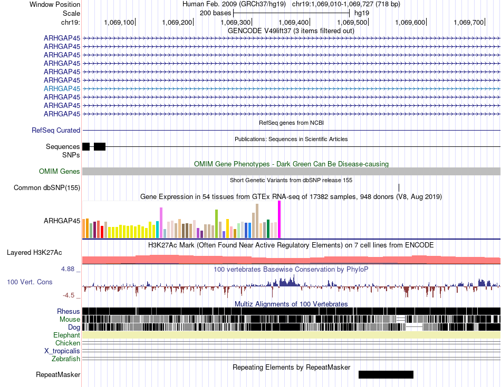Image resolution: width=501 pixels, height=387 pixels.
Task: Click the 'RefSeq genes from NCBI' title
Action: point(292,123)
